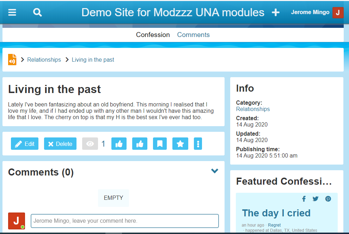Select the Confession tab
349x234 pixels.
(153, 35)
